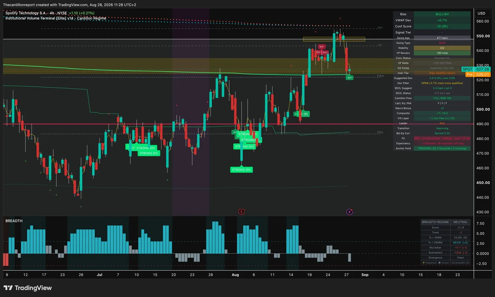Click the Divergence Clean value

click(x=460, y=258)
